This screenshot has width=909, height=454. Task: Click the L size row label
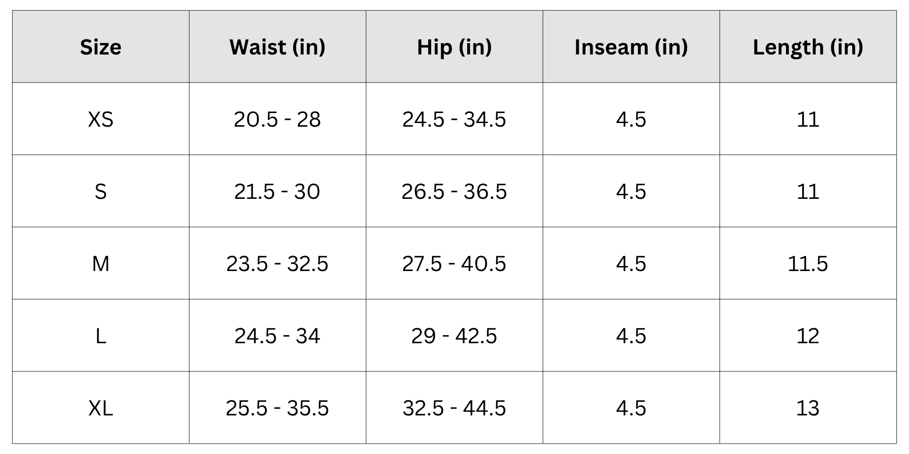pos(100,336)
